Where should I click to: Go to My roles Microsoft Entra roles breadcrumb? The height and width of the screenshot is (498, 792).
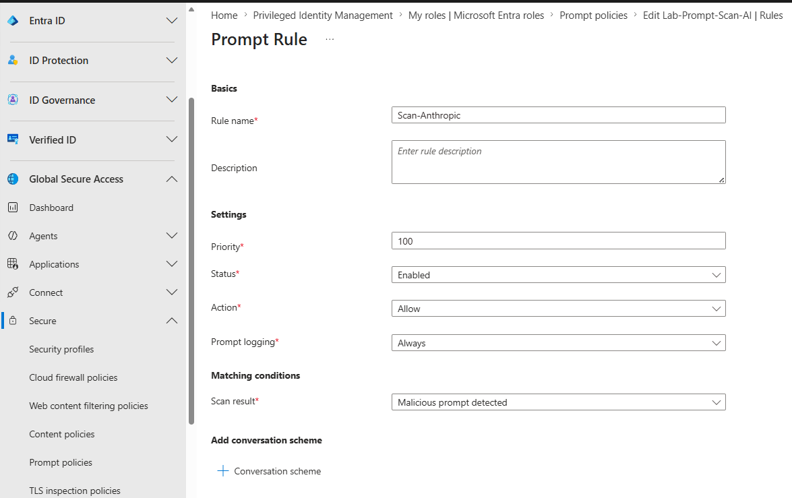[x=476, y=15]
